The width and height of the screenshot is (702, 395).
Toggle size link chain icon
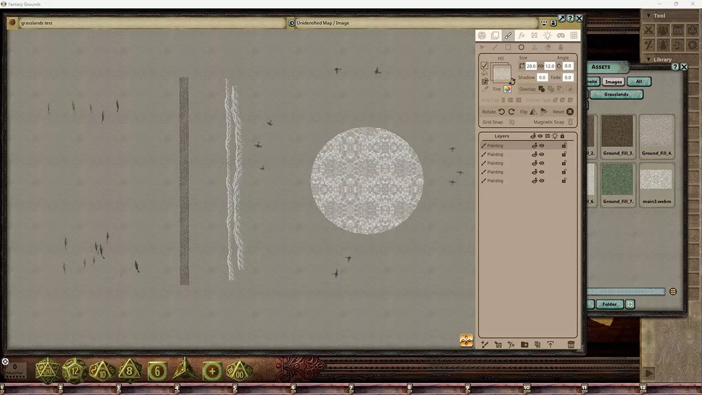[x=540, y=66]
